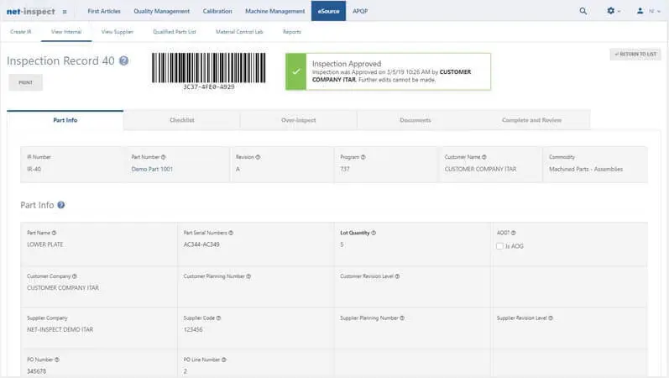Toggle the hamburger menu icon
Screen dimensions: 669x378
(65, 12)
